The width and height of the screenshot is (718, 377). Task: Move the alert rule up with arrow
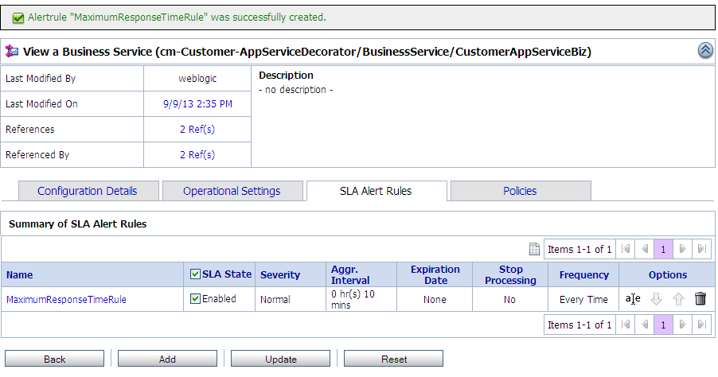678,299
